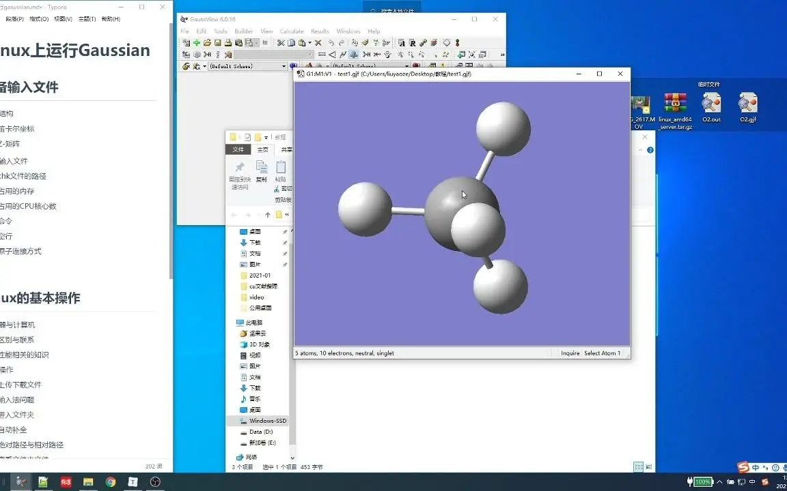Click the leftmost hydrogen atom in molecule view
The image size is (787, 491).
(x=365, y=209)
